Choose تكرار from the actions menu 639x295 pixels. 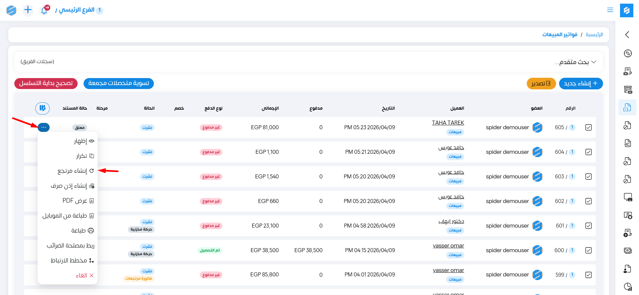click(x=68, y=156)
